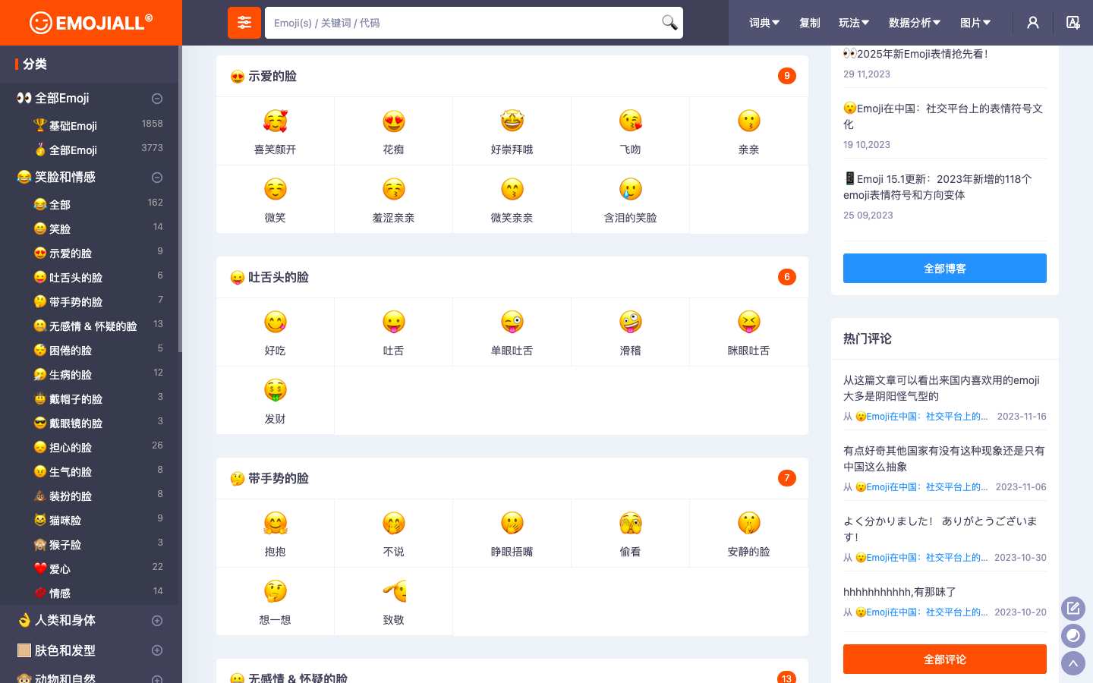This screenshot has height=683, width=1093.
Task: Click the magnifier icon to search
Action: tap(667, 23)
